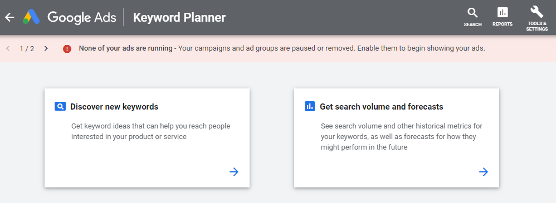Click the blue bar chart icon beside Get search volume
This screenshot has height=203, width=556.
coord(310,106)
